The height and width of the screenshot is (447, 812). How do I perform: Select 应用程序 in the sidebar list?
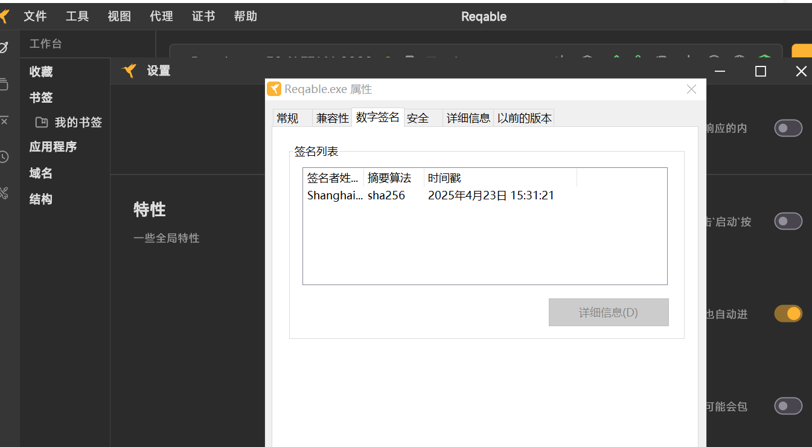pos(53,147)
